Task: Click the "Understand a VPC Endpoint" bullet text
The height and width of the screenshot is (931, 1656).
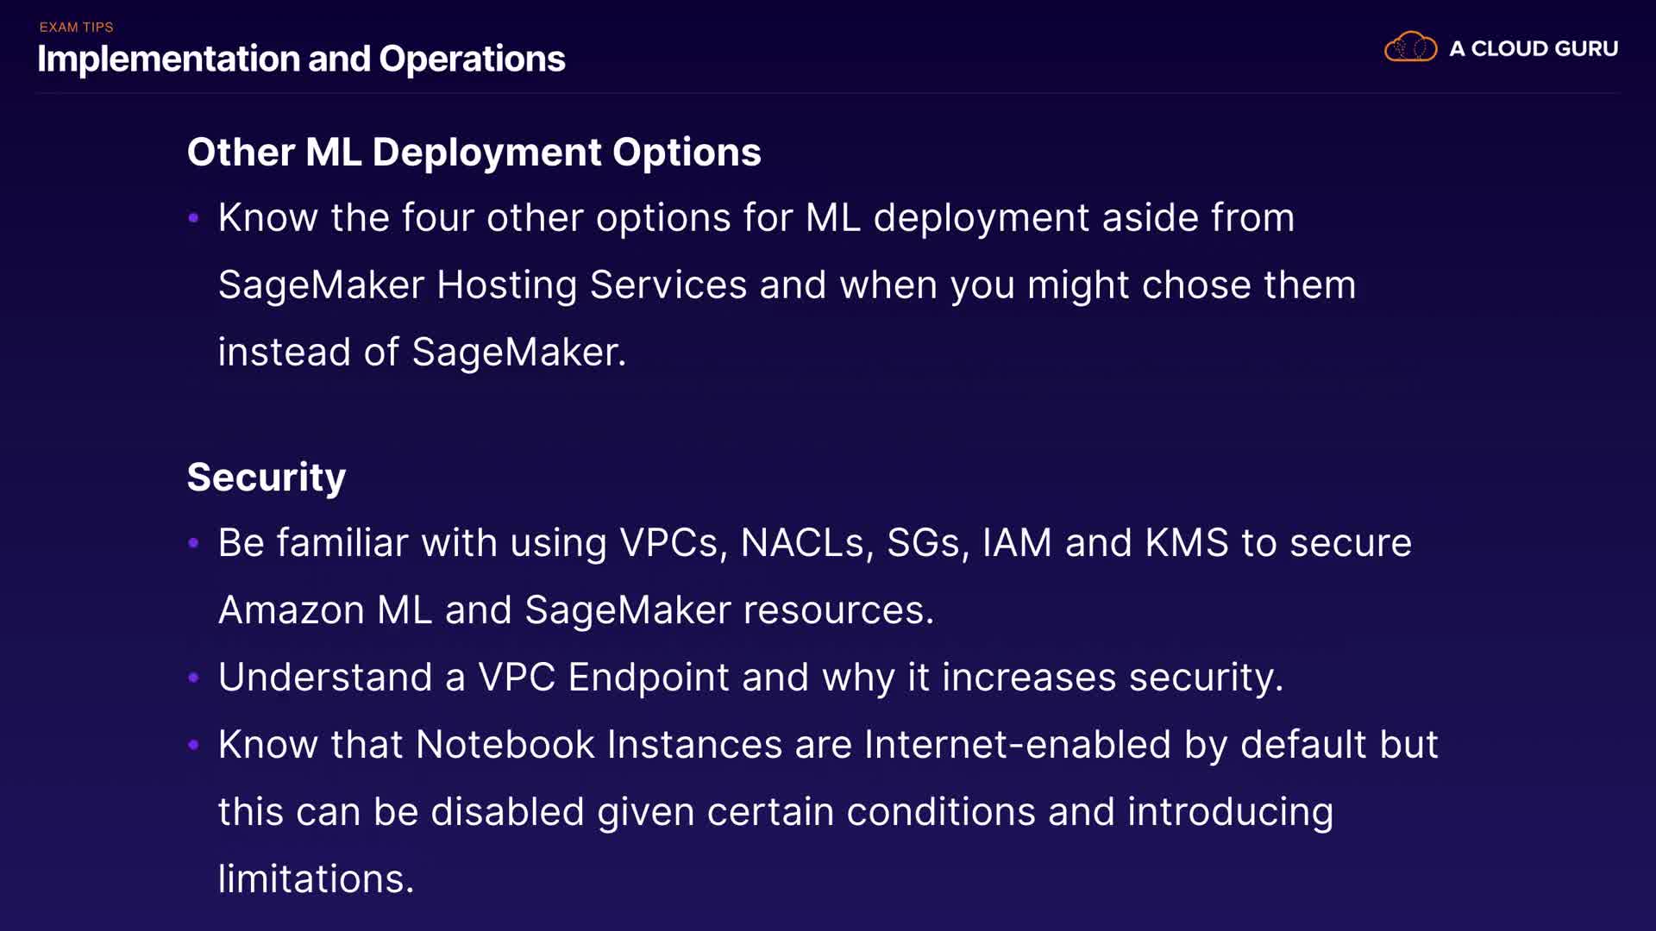Action: tap(750, 678)
